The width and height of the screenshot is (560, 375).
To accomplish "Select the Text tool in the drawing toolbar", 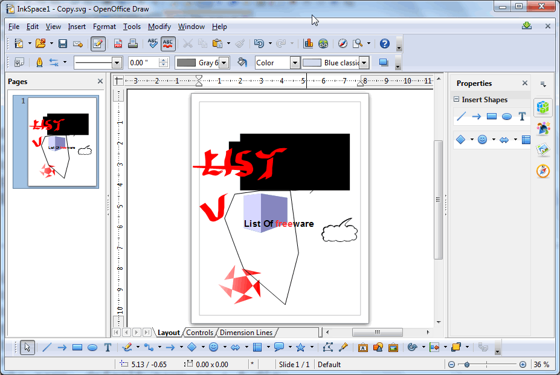I will 107,347.
